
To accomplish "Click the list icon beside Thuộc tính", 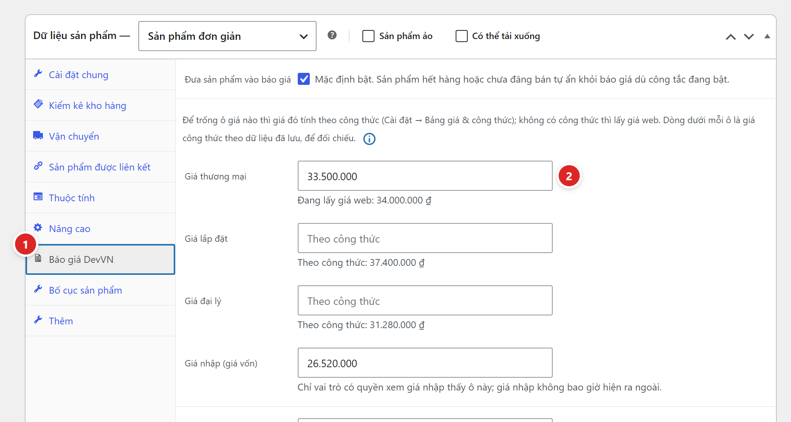I will click(38, 197).
